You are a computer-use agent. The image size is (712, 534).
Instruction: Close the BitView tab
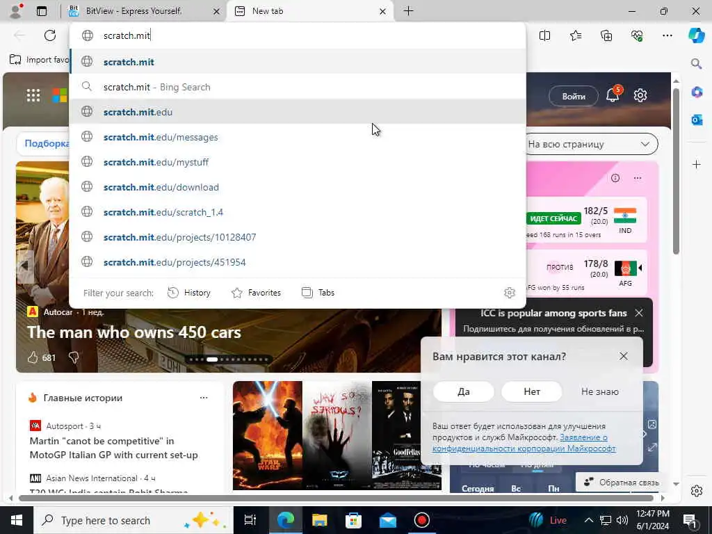[x=217, y=11]
